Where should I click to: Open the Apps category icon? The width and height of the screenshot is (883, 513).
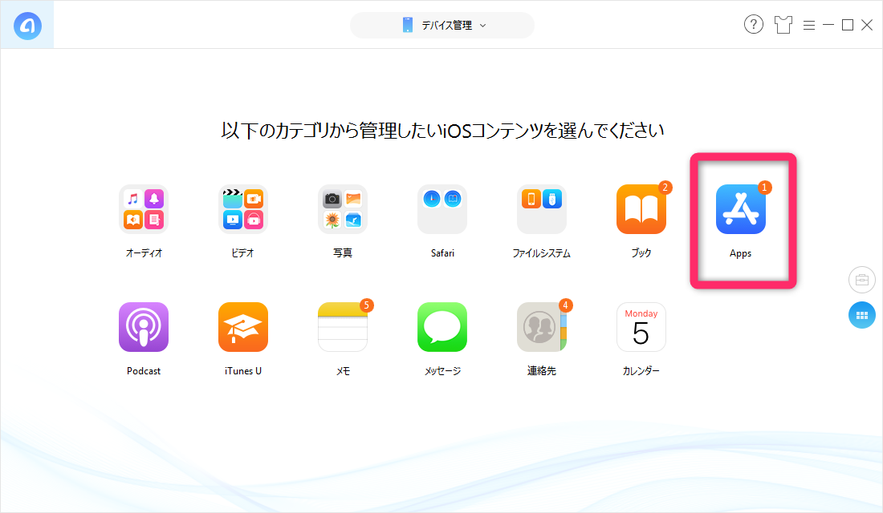pyautogui.click(x=741, y=209)
